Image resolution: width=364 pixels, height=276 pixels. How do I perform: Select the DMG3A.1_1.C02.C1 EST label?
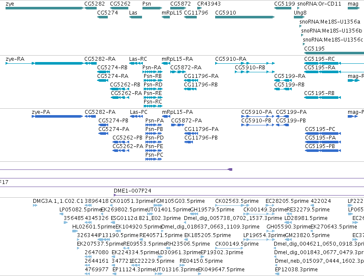(58, 201)
